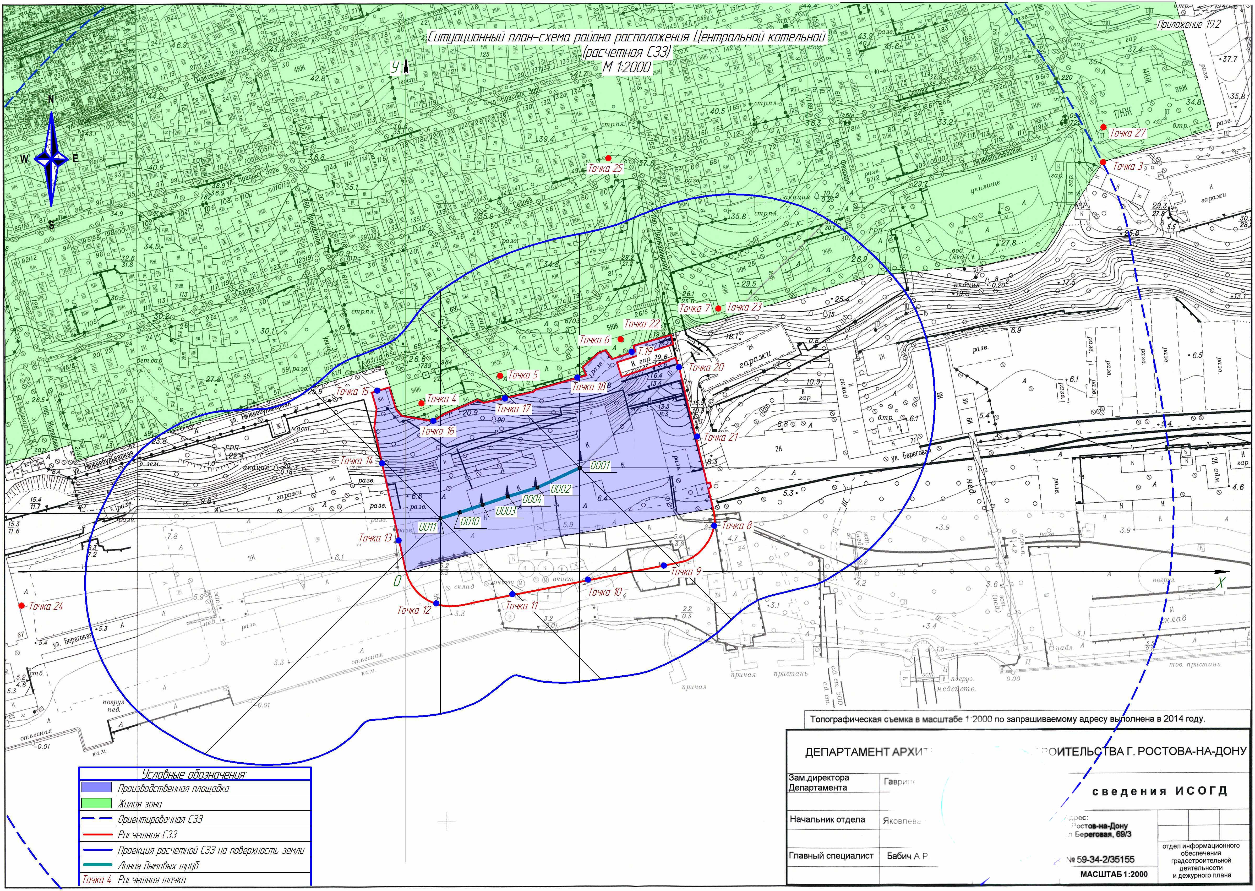Click the сведения ИСОГД text
Screen dimensions: 1255x891
tap(1160, 791)
